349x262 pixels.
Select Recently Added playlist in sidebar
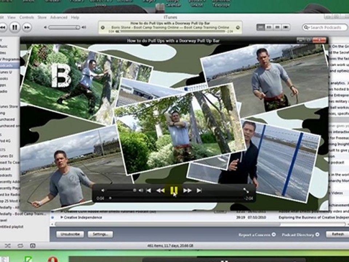[10, 182]
